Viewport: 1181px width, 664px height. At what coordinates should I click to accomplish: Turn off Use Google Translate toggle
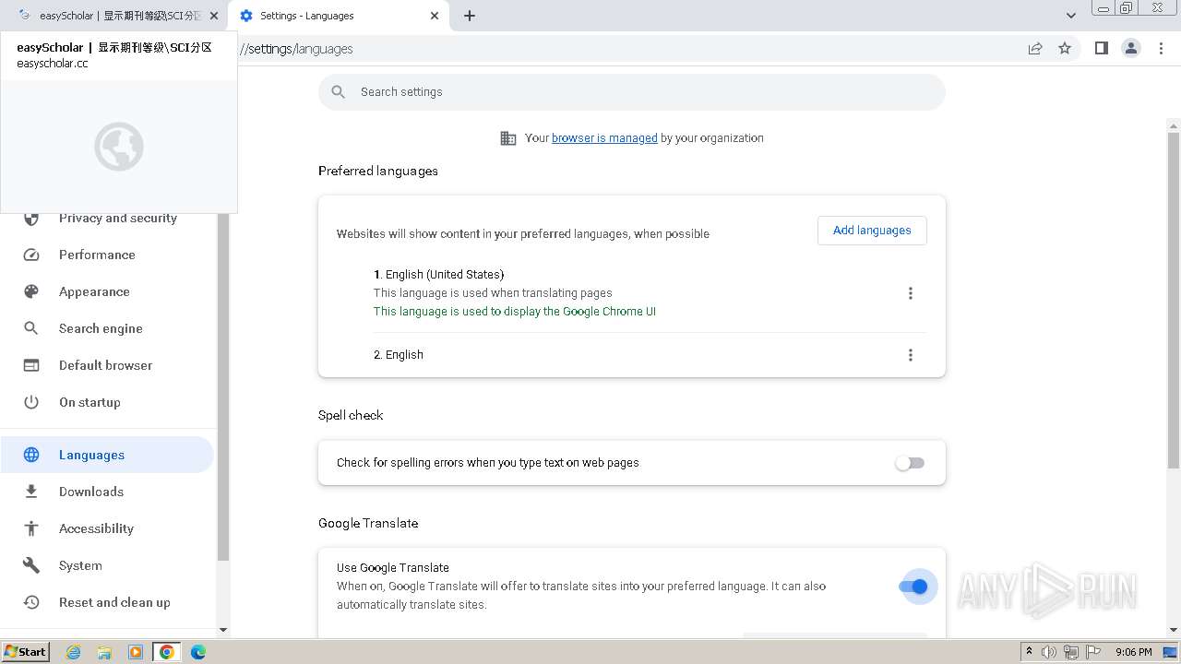(913, 587)
